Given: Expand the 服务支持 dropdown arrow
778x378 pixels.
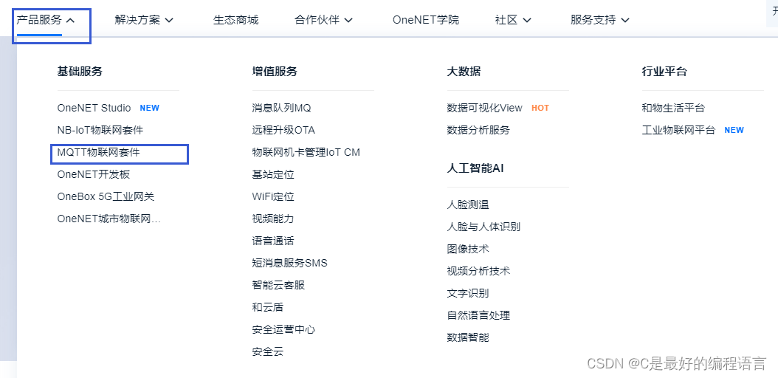Looking at the screenshot, I should 625,21.
